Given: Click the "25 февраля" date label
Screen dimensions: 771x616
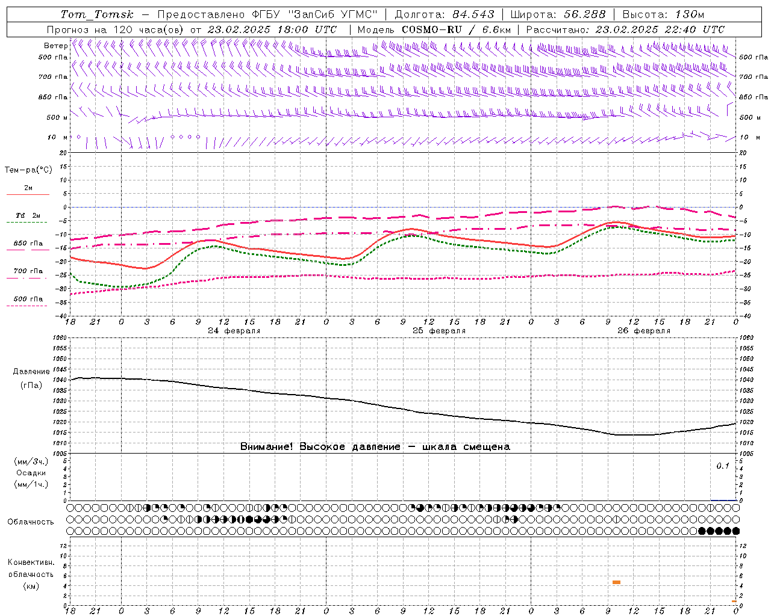Looking at the screenshot, I should 439,331.
